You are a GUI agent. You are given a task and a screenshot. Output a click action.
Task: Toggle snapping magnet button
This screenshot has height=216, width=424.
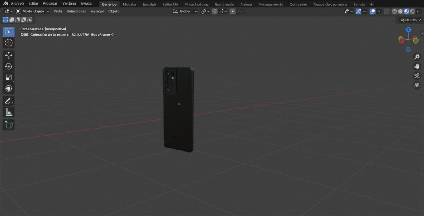(x=214, y=11)
